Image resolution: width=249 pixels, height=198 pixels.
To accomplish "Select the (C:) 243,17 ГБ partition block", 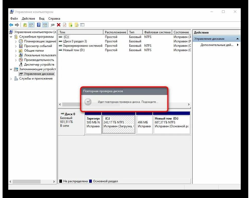I will 119,124.
